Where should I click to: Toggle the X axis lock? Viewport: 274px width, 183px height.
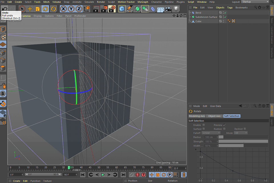pos(63,9)
